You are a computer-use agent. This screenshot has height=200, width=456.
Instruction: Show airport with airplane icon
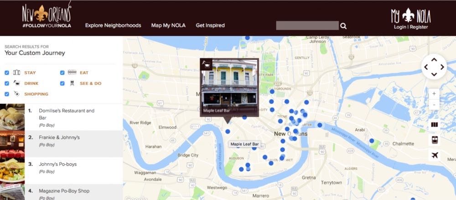coord(435,155)
